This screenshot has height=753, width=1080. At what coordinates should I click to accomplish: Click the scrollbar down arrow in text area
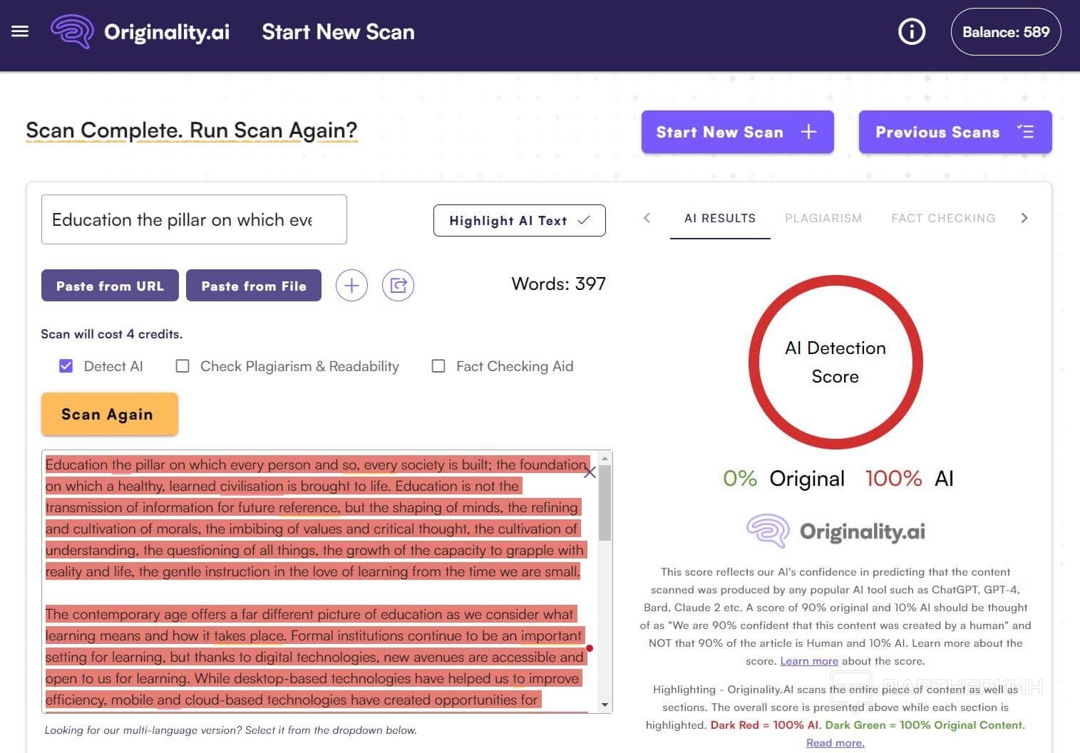tap(605, 705)
